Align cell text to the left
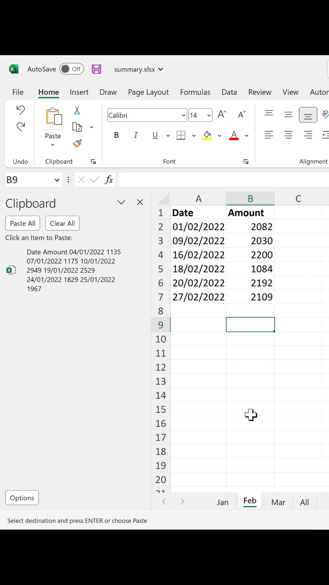The width and height of the screenshot is (329, 585). tap(269, 135)
